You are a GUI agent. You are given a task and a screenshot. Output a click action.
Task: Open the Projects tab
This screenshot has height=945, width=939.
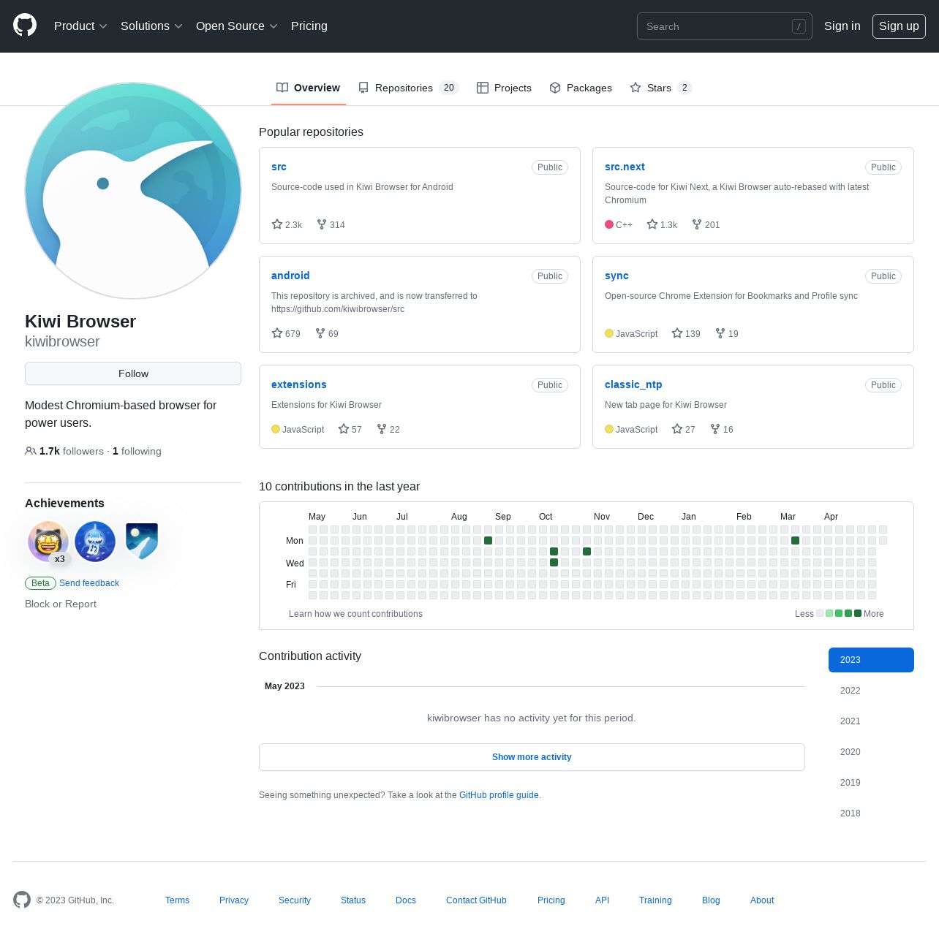(x=504, y=88)
